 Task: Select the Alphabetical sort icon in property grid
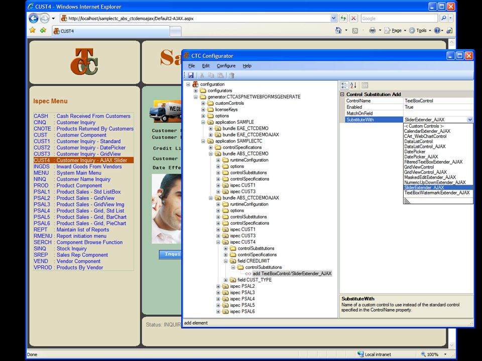coord(353,85)
